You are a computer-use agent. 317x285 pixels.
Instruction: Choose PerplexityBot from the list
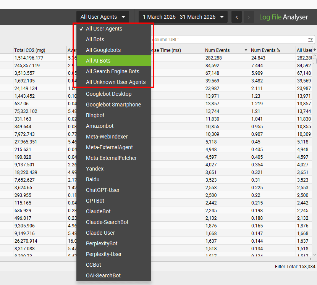tap(101, 243)
